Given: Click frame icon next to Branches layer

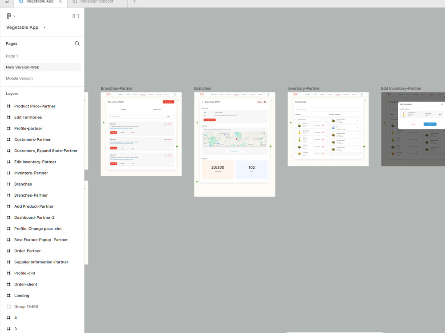Looking at the screenshot, I should pyautogui.click(x=8, y=184).
